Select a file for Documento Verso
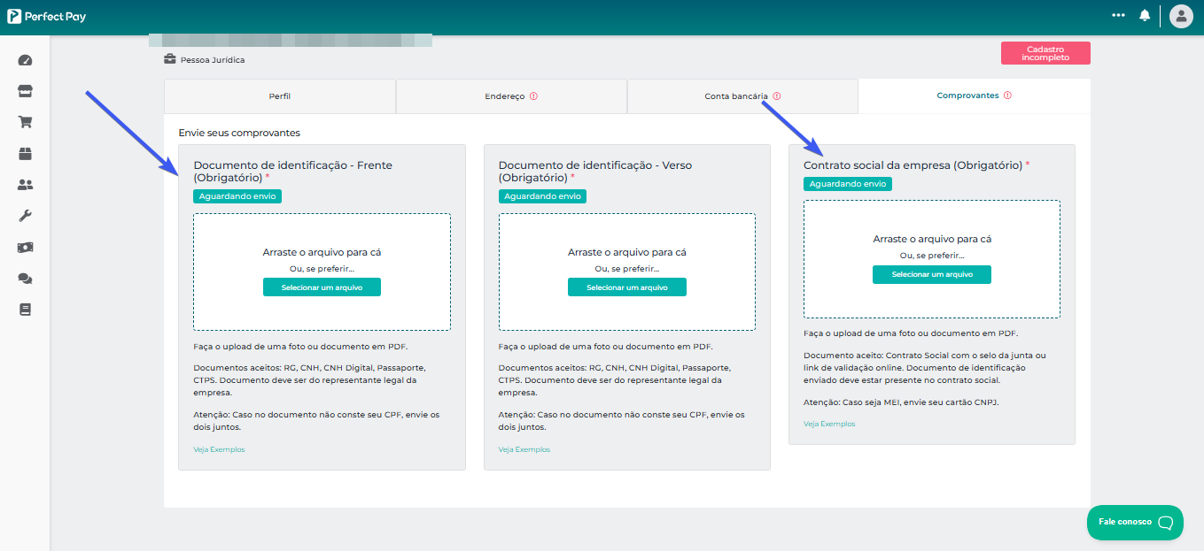The image size is (1204, 551). pos(627,287)
